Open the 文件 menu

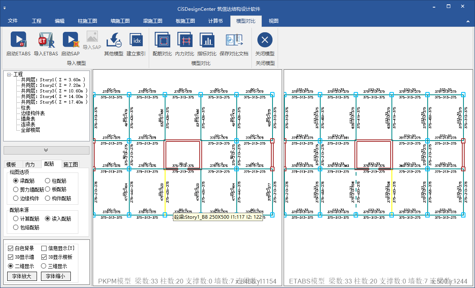pos(13,21)
